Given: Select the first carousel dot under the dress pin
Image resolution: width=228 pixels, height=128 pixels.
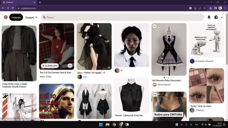Looking at the screenshot, I should (x=164, y=78).
